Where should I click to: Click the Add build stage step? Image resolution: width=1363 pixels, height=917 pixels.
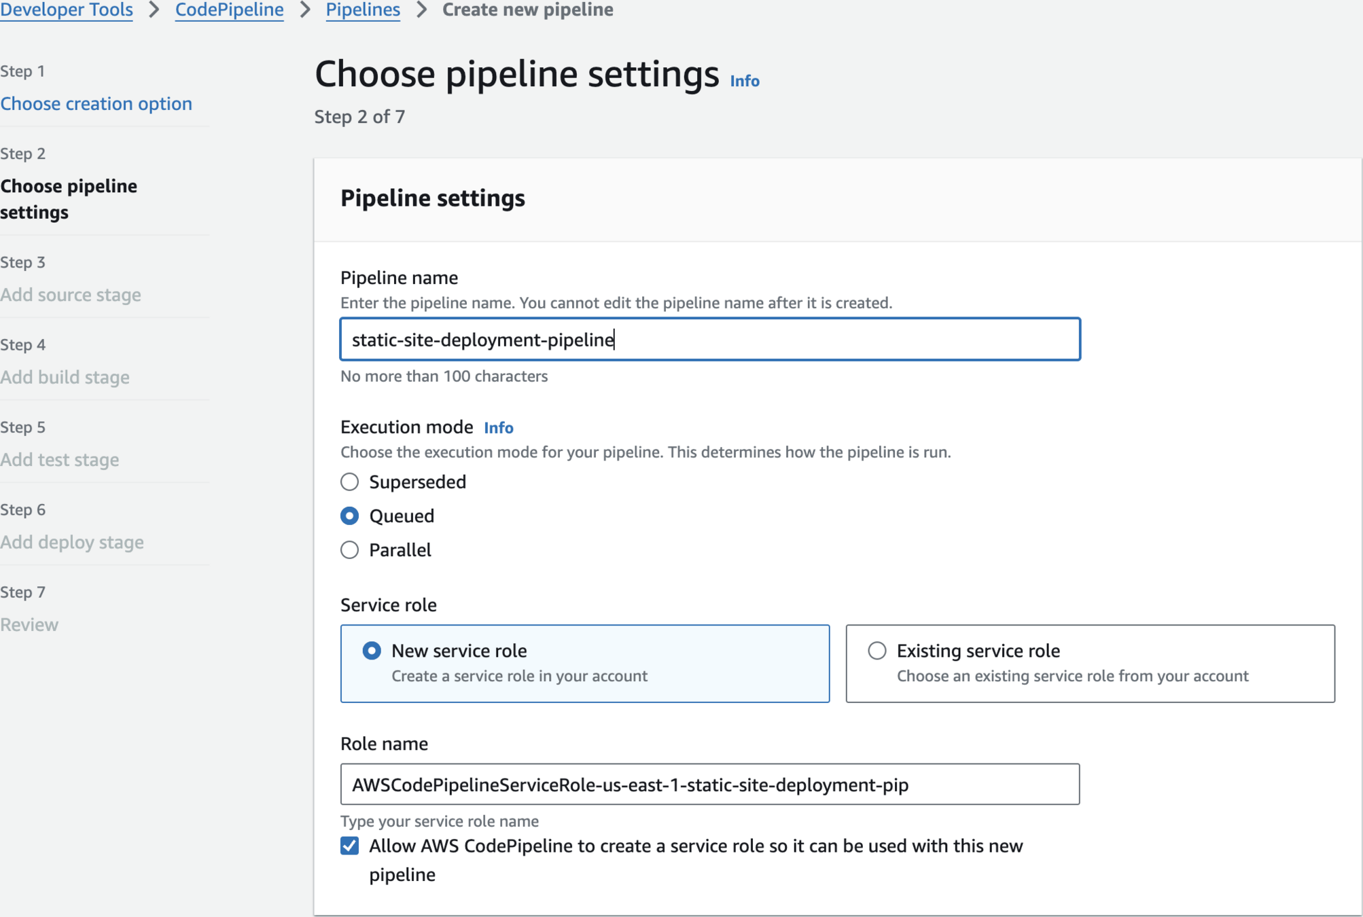click(x=65, y=377)
